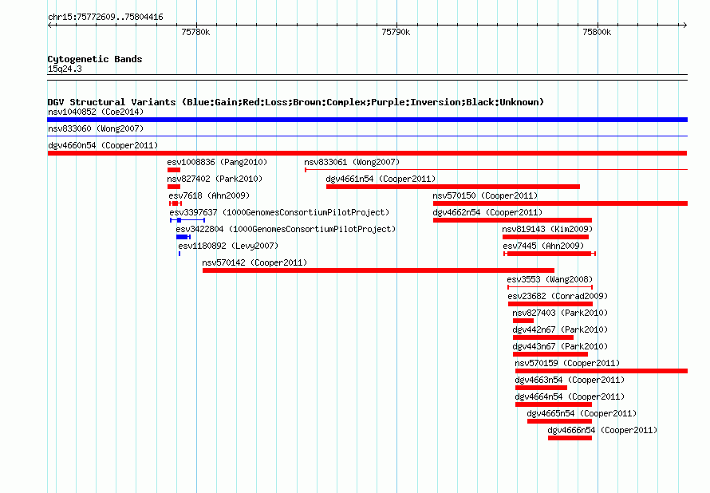Open esv1008836 (Pang2010) variant label
The height and width of the screenshot is (493, 710).
(217, 162)
